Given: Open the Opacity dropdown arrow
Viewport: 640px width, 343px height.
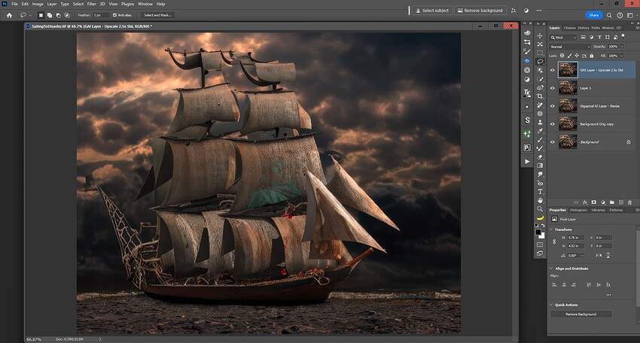Looking at the screenshot, I should (x=622, y=47).
